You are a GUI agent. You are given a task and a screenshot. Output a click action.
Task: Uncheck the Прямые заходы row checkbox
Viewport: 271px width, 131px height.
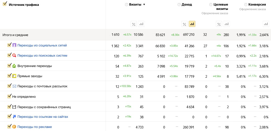[x=9, y=76]
